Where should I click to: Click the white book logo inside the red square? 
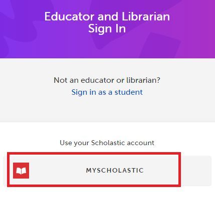[x=21, y=171]
